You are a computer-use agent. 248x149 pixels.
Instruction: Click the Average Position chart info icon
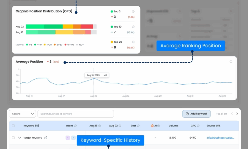(x=231, y=62)
